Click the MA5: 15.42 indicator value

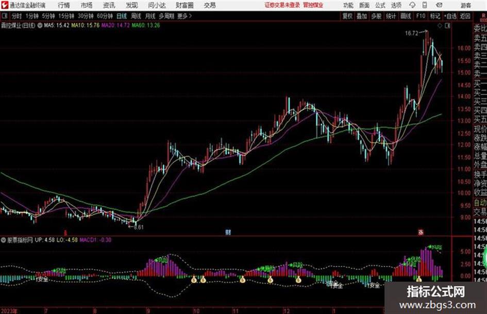(57, 25)
